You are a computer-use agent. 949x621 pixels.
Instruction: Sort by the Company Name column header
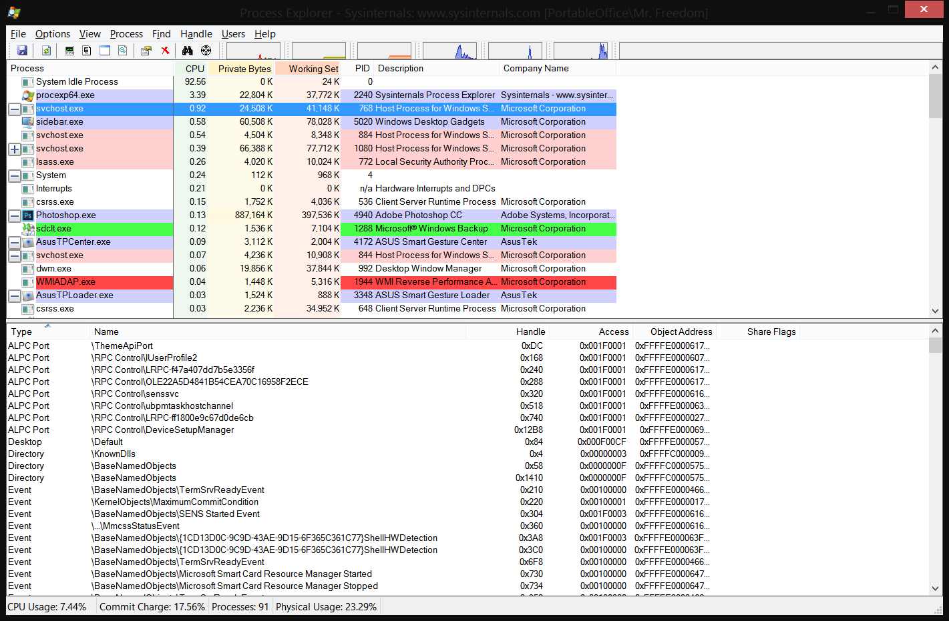pos(558,68)
